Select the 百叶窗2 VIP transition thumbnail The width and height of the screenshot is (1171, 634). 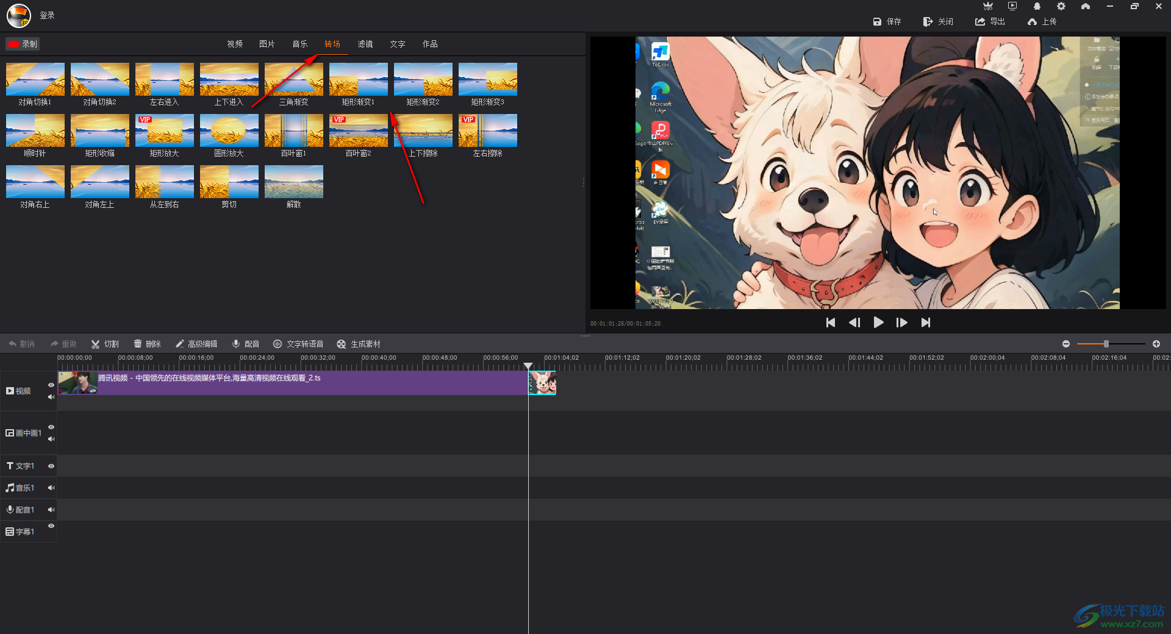point(359,130)
